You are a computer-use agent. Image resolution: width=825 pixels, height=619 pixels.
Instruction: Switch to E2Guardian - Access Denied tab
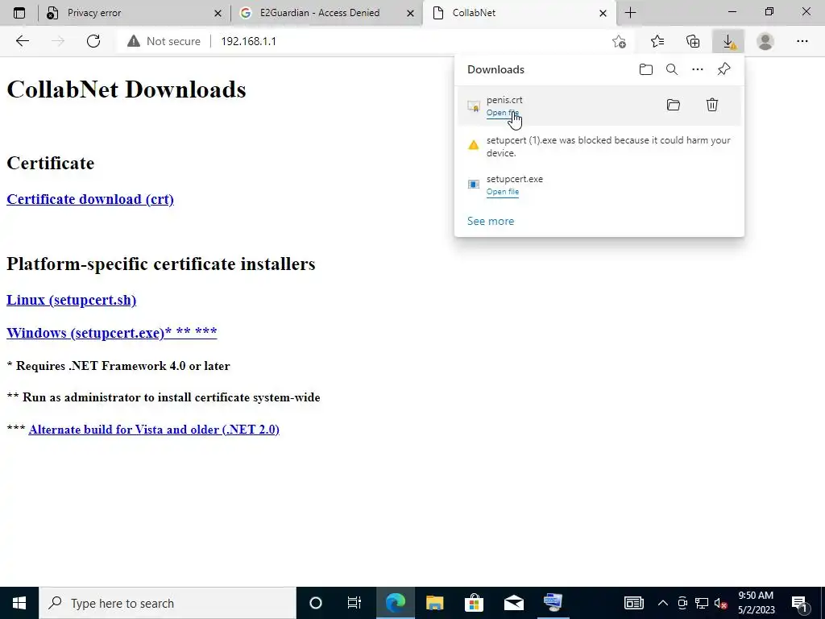[319, 13]
